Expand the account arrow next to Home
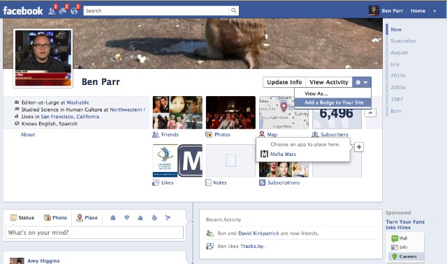 coord(434,11)
